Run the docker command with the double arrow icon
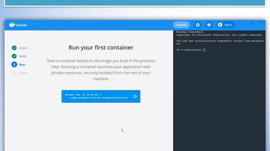This screenshot has width=270, height=151. coord(135,96)
